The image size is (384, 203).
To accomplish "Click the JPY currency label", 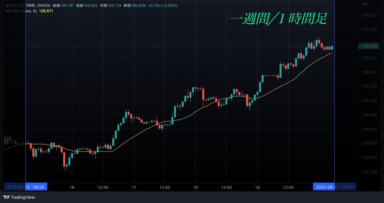I will tap(365, 4).
